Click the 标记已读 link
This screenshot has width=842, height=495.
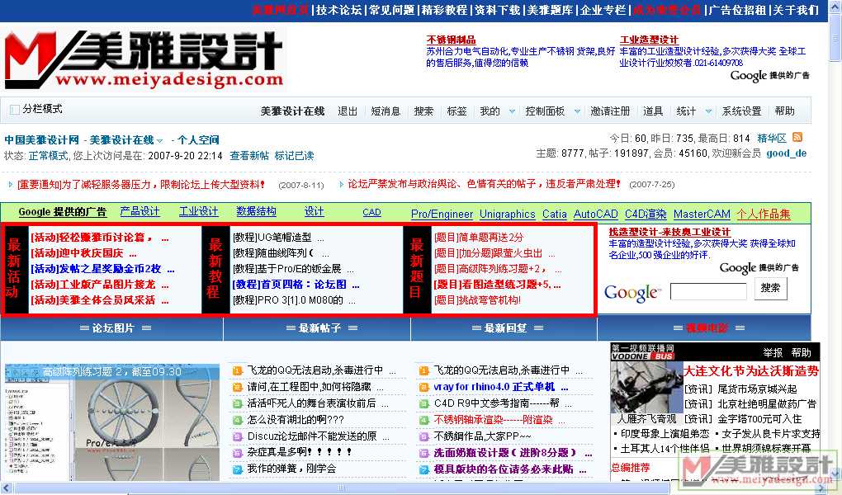(x=294, y=156)
